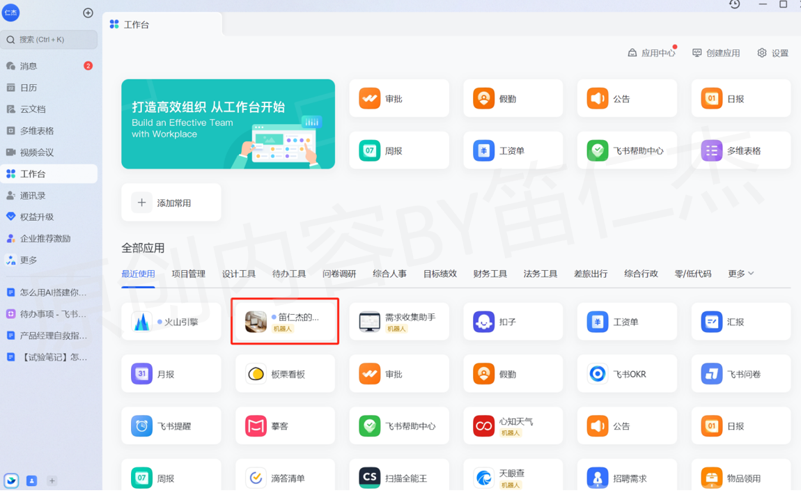Open the 周报 app in favorites
801x493 pixels.
coord(399,150)
